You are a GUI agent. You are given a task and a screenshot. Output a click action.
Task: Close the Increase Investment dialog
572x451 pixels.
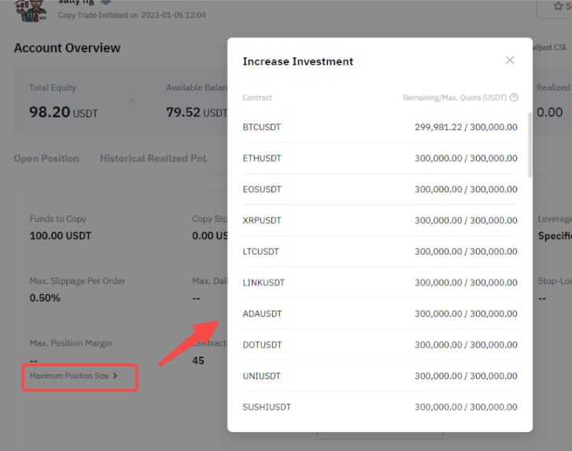coord(510,61)
